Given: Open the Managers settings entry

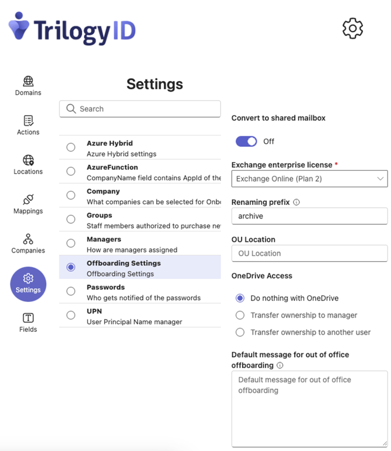Looking at the screenshot, I should tap(140, 243).
